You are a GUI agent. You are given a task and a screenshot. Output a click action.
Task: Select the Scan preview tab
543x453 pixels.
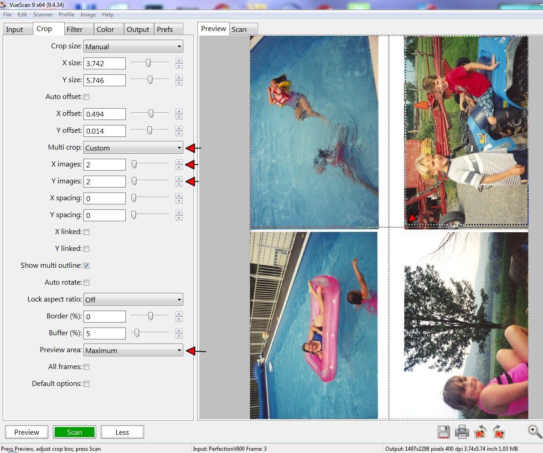coord(242,28)
